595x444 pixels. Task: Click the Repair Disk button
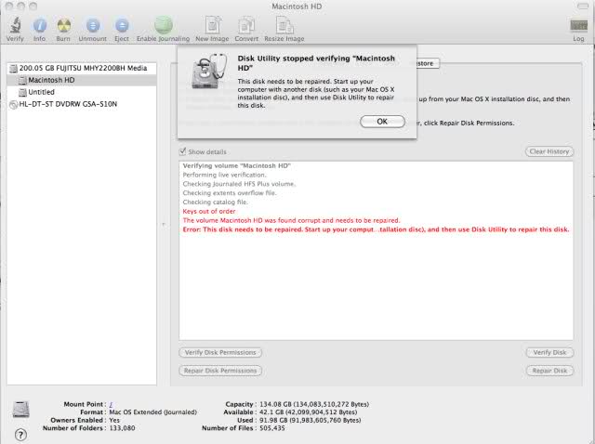pos(549,371)
